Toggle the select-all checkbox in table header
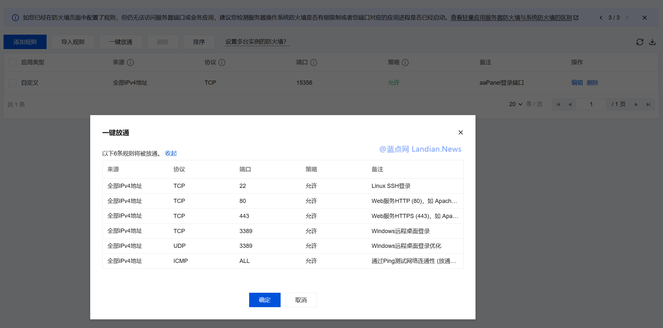663x328 pixels. (x=13, y=63)
